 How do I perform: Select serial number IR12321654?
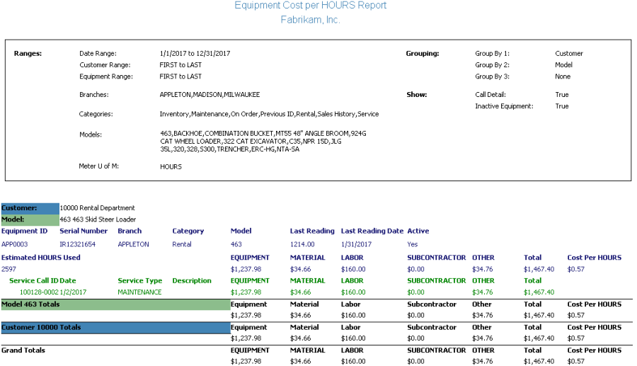(x=77, y=244)
